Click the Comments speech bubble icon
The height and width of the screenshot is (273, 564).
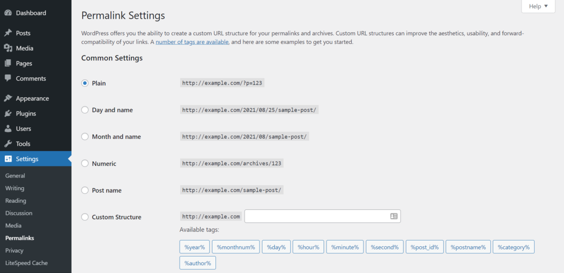[x=8, y=79]
